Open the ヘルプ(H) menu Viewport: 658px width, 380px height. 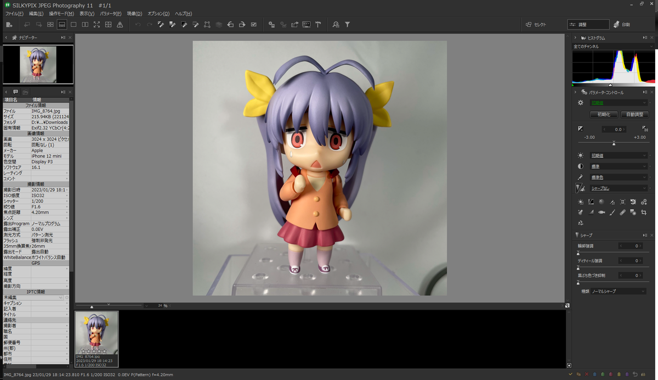point(183,13)
